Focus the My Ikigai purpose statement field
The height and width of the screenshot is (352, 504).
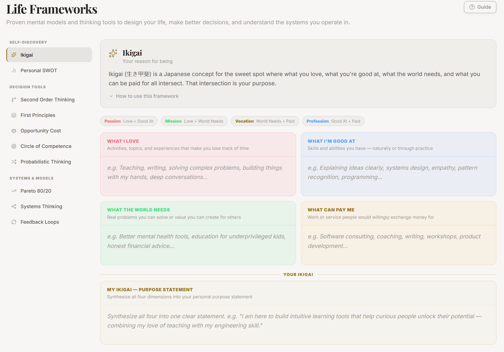298,324
